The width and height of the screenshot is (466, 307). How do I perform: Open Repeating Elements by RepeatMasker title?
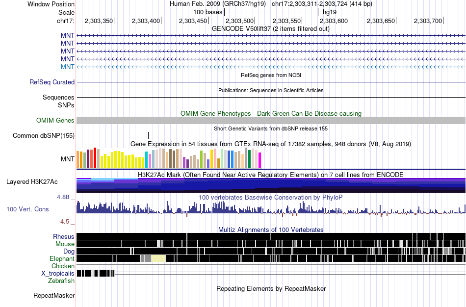[271, 288]
